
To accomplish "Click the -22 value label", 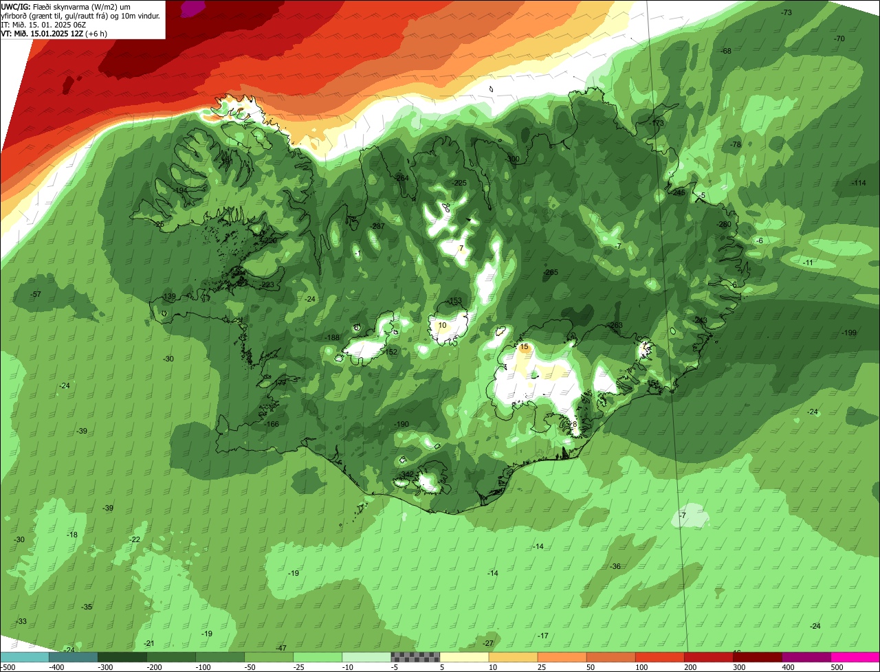I will coord(135,539).
